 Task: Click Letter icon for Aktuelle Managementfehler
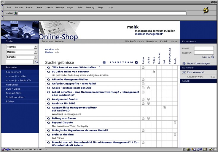[143, 79]
